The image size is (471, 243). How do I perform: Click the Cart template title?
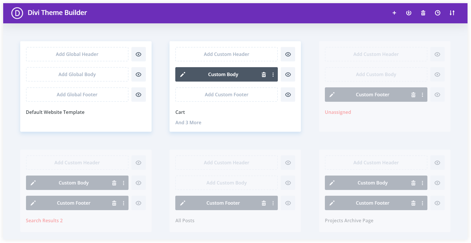(180, 112)
